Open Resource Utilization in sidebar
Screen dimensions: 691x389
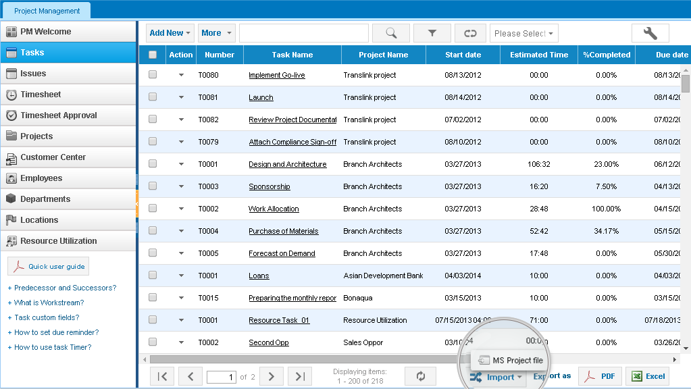click(x=68, y=241)
